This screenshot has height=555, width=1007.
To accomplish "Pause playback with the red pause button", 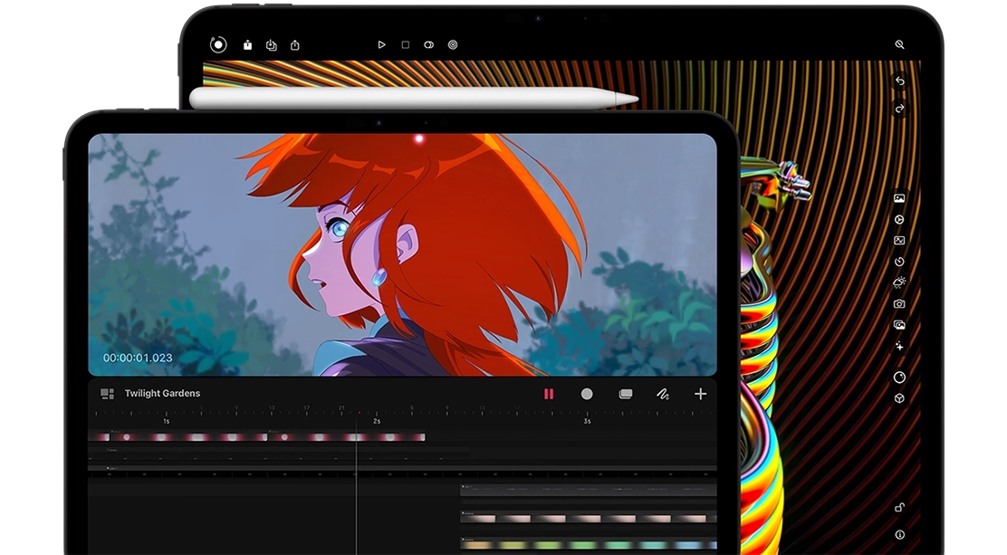I will pos(548,394).
